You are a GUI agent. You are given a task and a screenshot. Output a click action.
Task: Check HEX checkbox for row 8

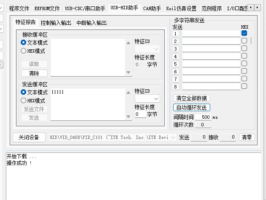tap(244, 86)
